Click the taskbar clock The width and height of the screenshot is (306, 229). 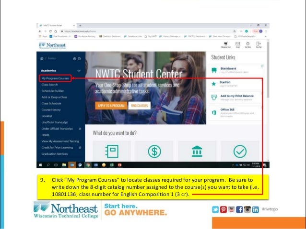(256, 165)
